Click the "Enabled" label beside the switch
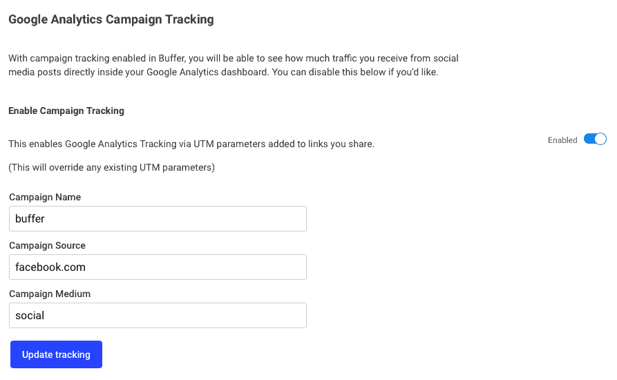617x380 pixels. click(562, 140)
